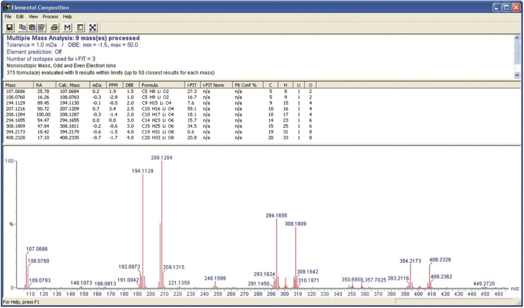This screenshot has width=524, height=308.
Task: Click the 294.1655 peak label in spectrum
Action: click(x=276, y=215)
